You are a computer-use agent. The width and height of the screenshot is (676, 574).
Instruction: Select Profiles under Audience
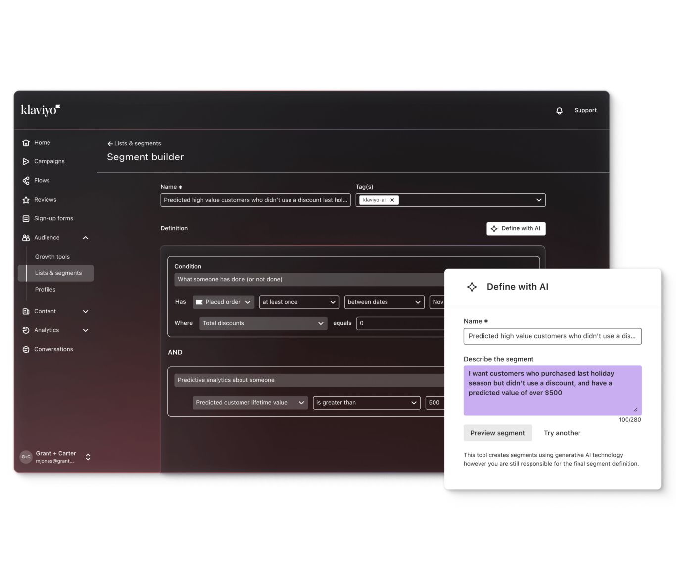45,289
